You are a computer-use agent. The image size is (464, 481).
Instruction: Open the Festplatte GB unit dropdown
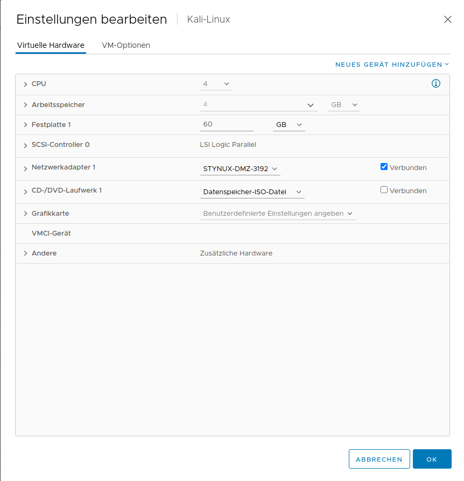click(x=289, y=125)
